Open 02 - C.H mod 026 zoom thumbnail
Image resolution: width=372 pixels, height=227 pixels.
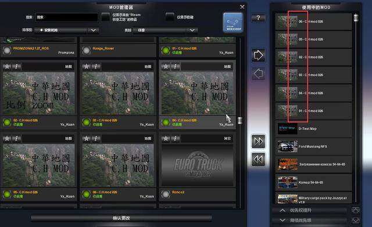tap(39, 93)
